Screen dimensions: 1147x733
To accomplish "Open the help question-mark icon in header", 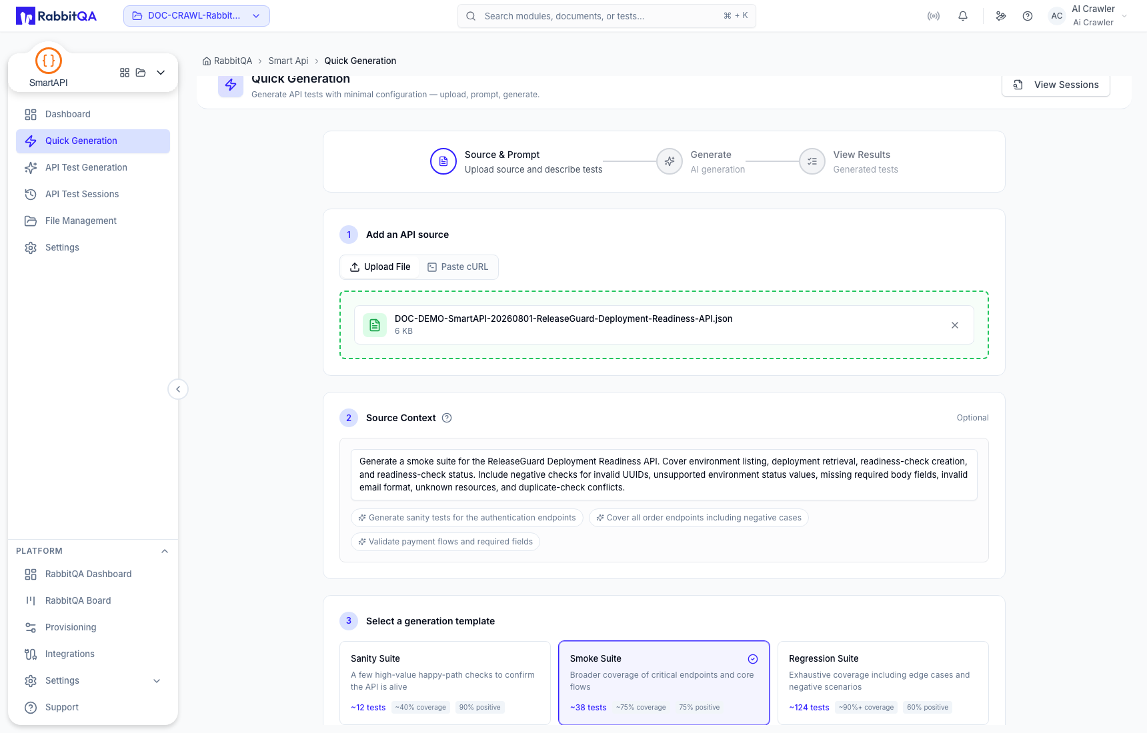I will pos(1028,16).
